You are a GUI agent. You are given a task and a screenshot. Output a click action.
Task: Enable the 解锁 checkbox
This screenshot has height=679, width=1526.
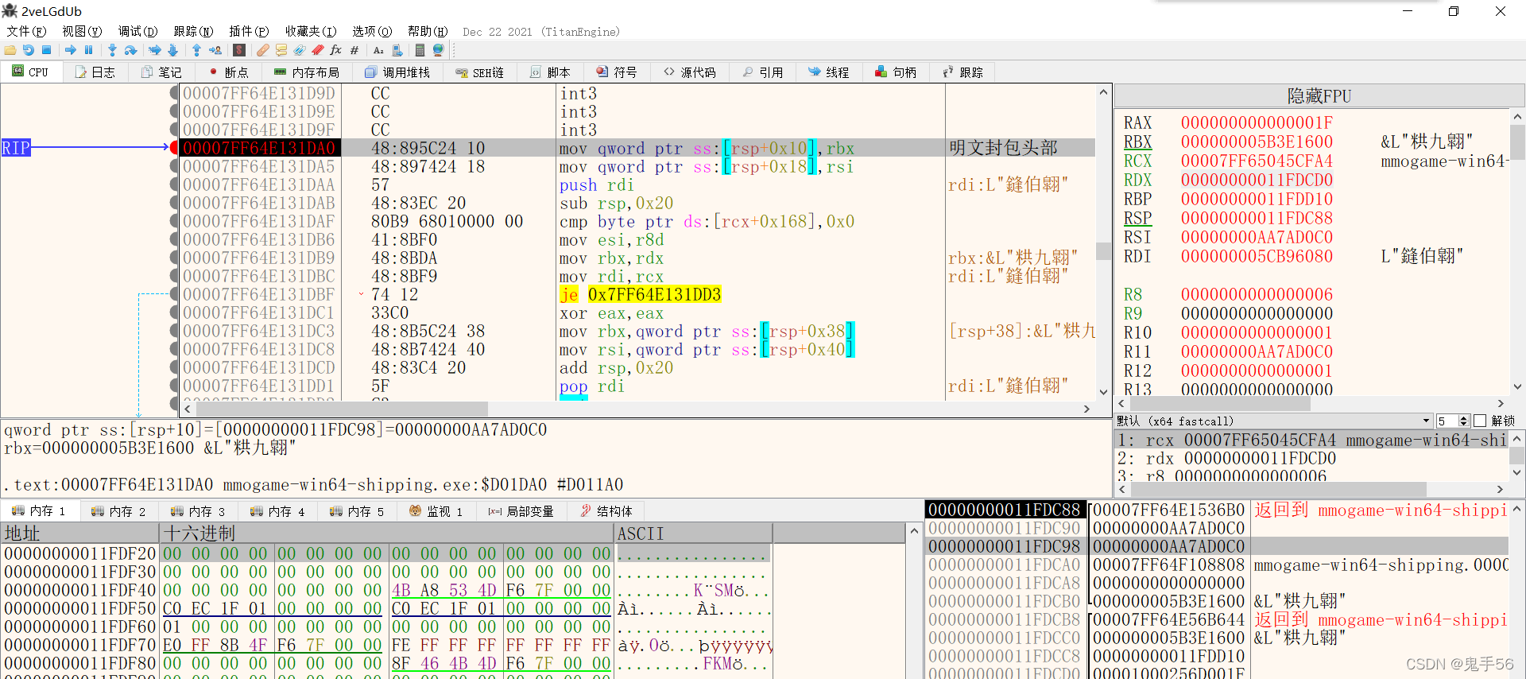click(1480, 421)
